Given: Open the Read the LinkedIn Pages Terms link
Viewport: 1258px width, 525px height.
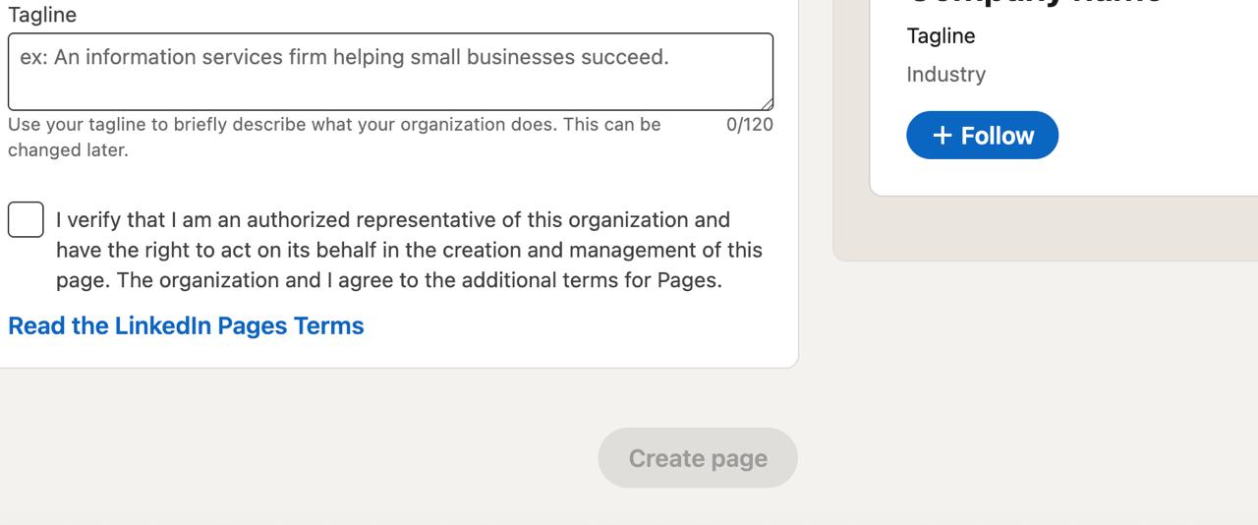Looking at the screenshot, I should (186, 325).
